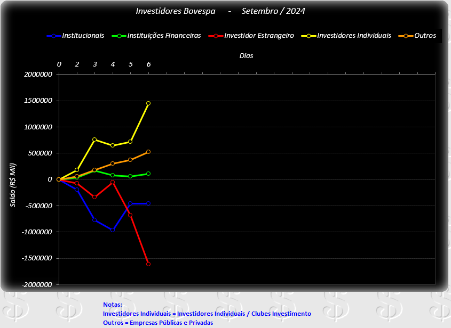
Task: Click orange Outros data point at day 6
Action: pos(148,152)
